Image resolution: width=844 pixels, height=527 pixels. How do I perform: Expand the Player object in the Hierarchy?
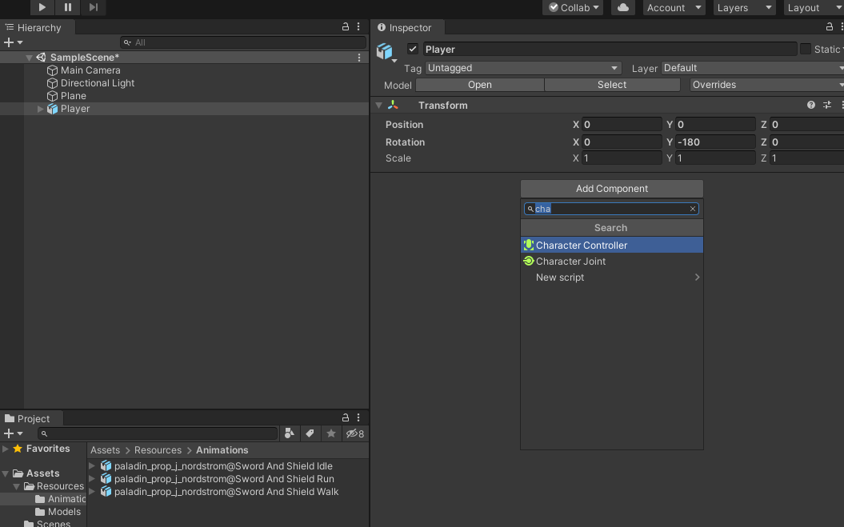coord(40,109)
